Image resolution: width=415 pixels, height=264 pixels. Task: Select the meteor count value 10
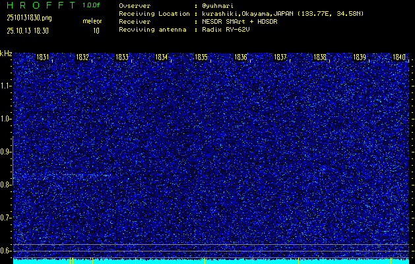pos(96,30)
